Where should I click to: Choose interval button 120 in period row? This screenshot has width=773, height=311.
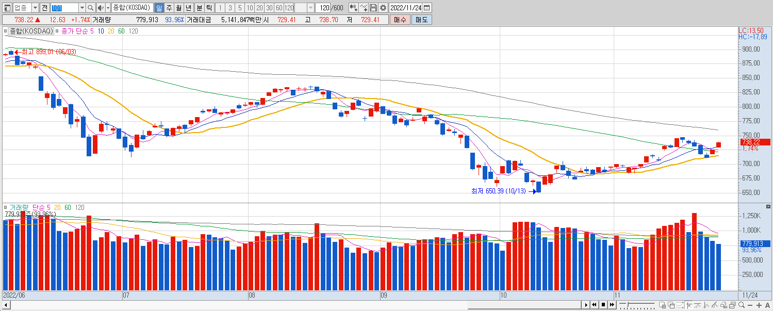289,8
